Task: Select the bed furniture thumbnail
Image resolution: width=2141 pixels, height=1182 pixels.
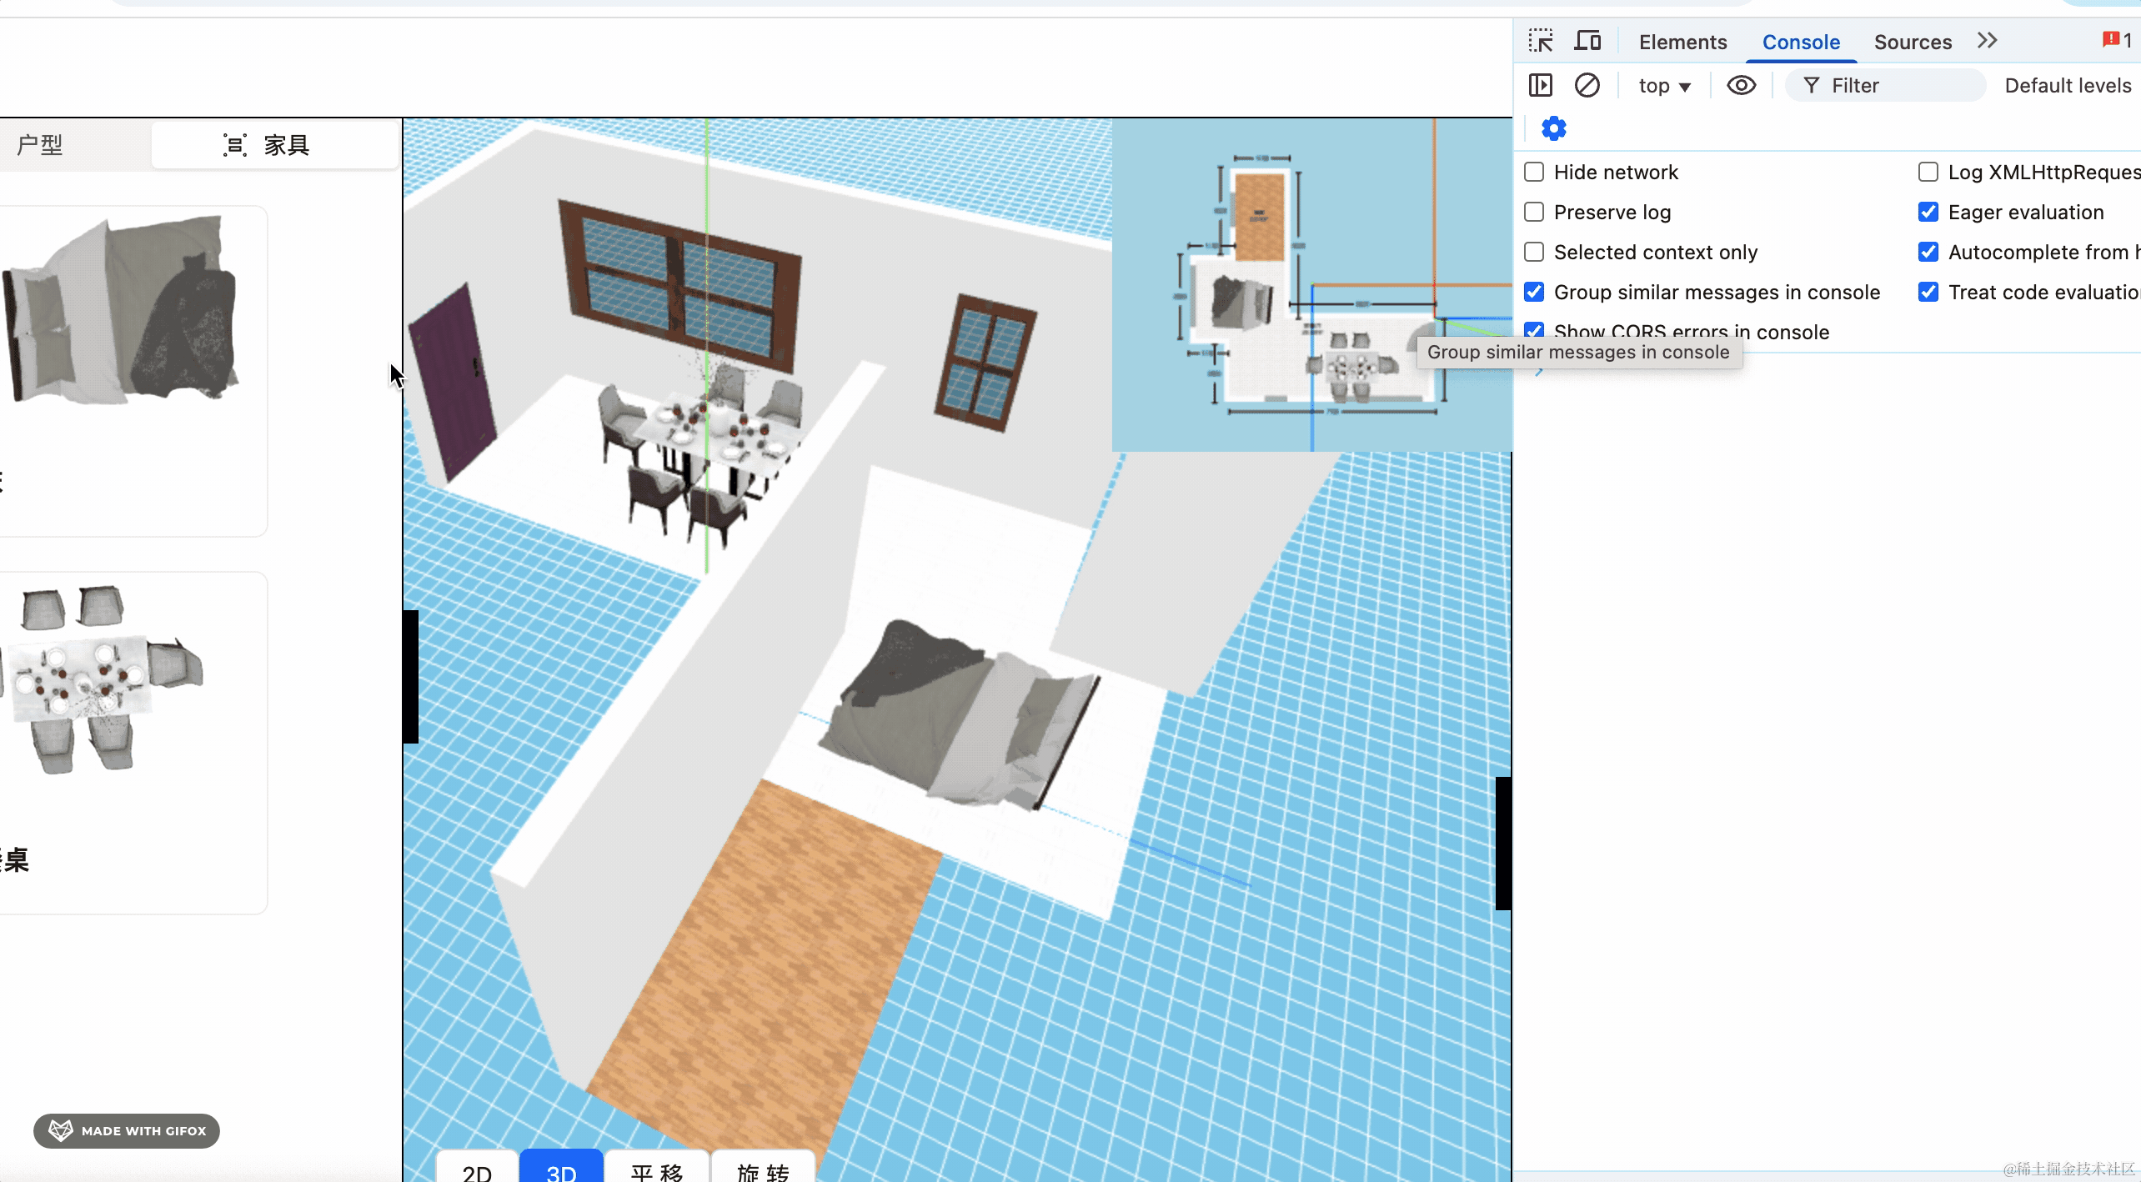Action: click(x=122, y=310)
